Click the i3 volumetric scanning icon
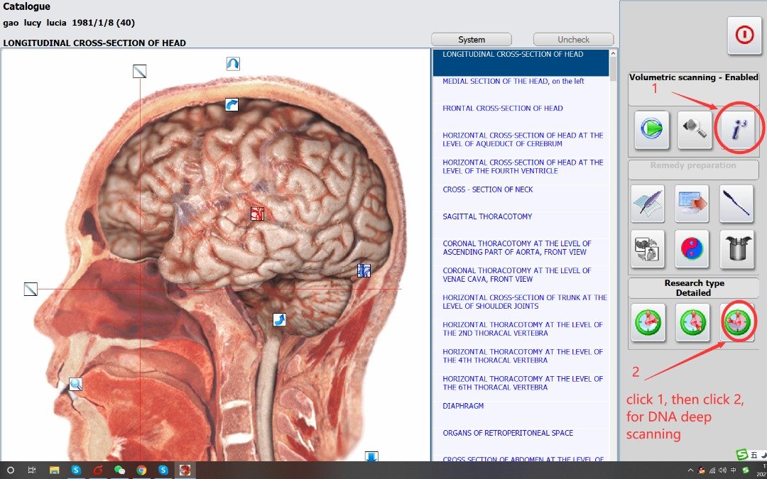 (738, 130)
